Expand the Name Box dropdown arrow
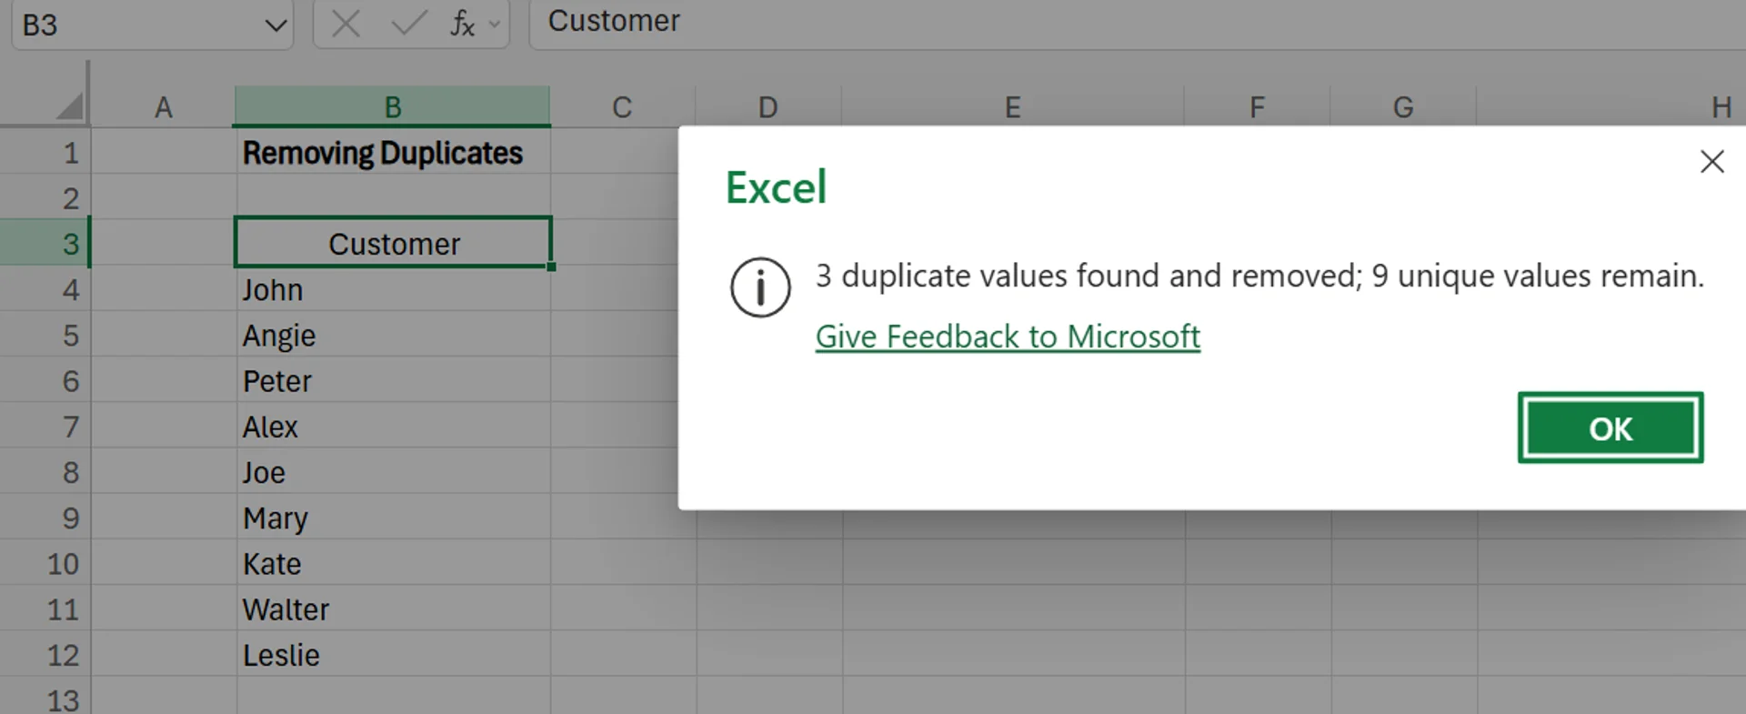 276,25
